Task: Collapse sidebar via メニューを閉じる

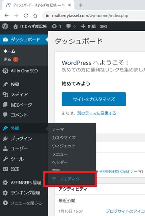Action: [x=24, y=203]
